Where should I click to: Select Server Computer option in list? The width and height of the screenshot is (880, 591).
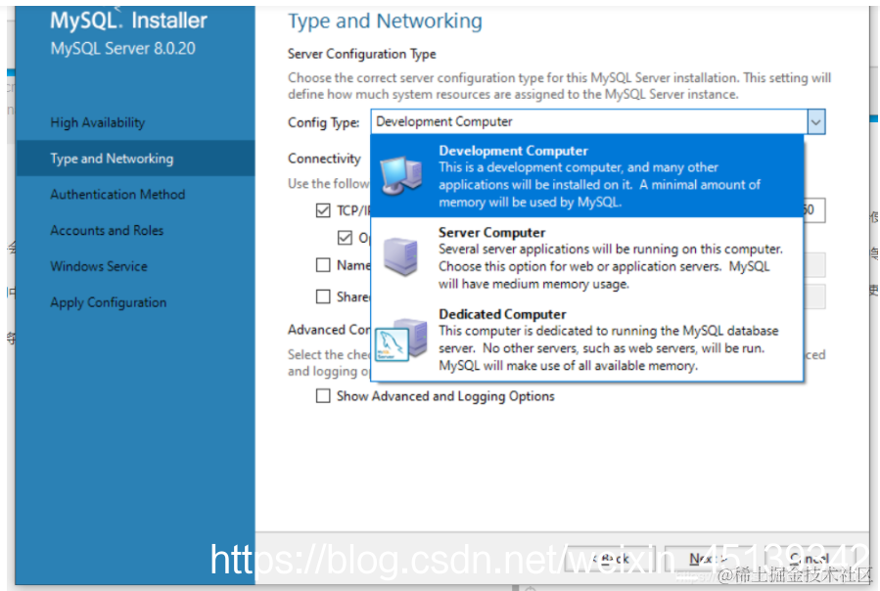point(587,257)
